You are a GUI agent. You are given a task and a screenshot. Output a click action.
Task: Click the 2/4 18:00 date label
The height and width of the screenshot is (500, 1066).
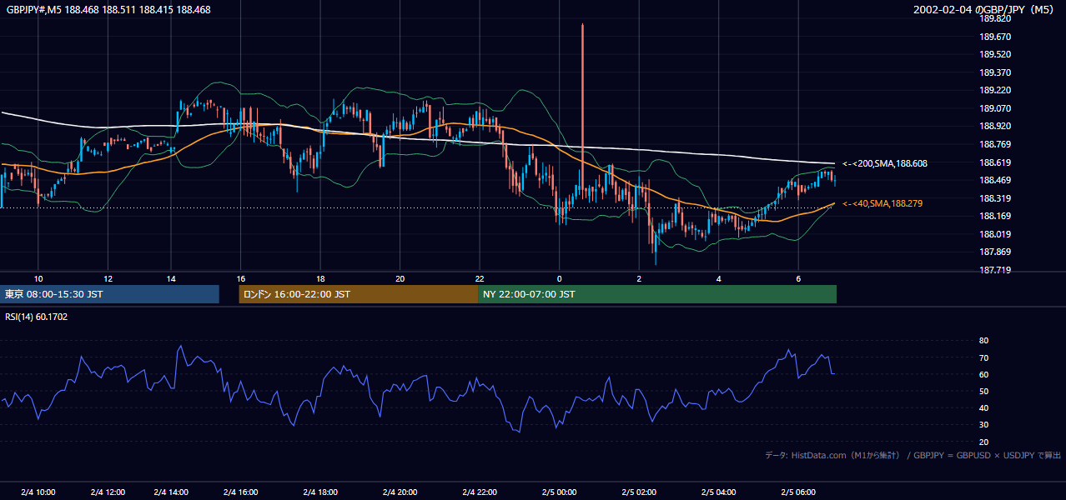click(x=320, y=492)
